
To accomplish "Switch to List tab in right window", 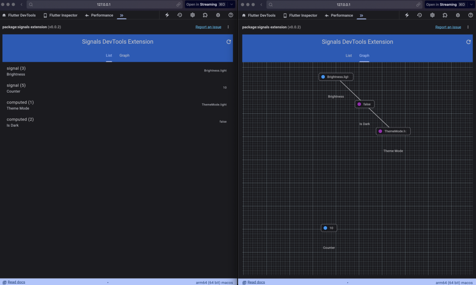I will 349,56.
